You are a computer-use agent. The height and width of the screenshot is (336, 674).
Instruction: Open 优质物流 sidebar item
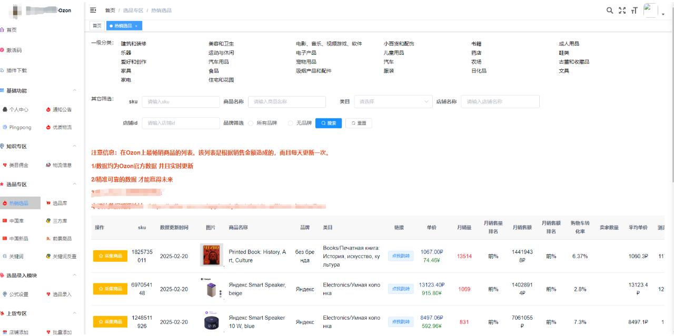click(62, 127)
